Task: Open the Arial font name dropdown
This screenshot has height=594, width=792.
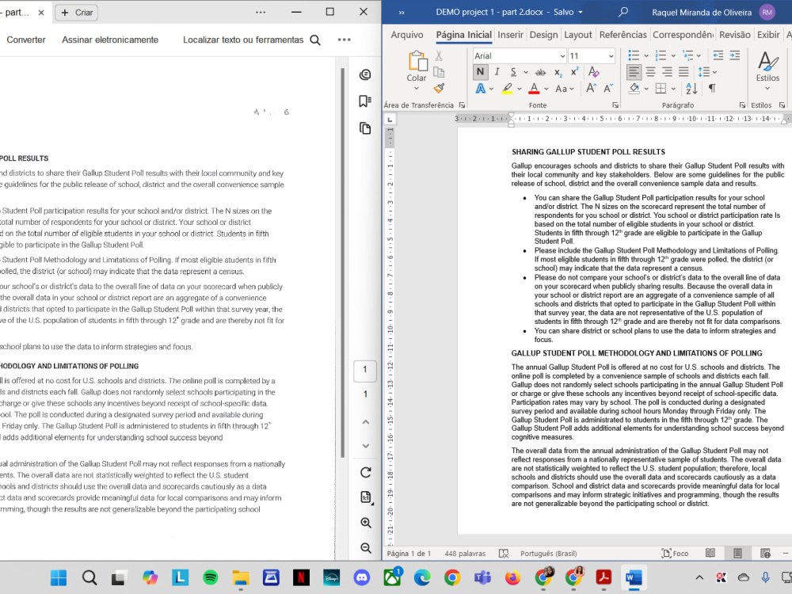Action: (x=562, y=56)
